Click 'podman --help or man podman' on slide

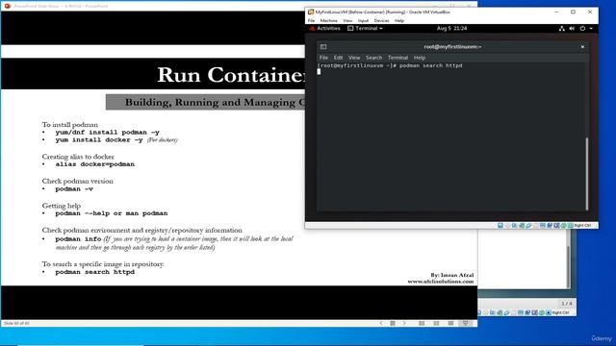112,213
